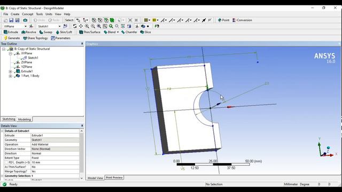Open the Sketch1 sketch dropdown
Image resolution: width=342 pixels, height=192 pixels.
[59, 26]
